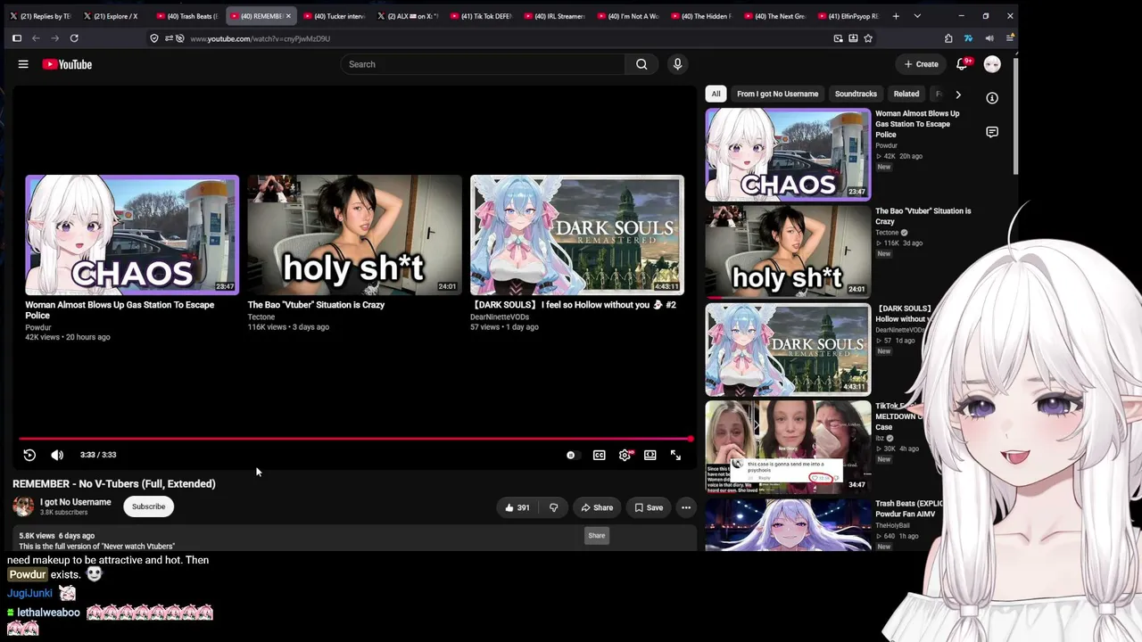Switch the player to theater mode

[x=650, y=455]
